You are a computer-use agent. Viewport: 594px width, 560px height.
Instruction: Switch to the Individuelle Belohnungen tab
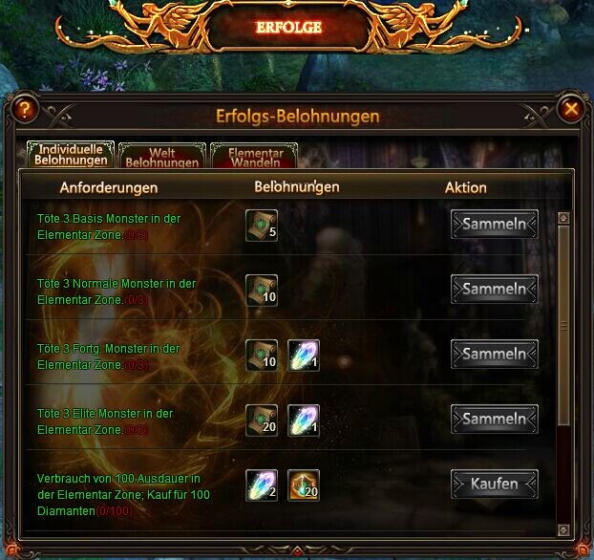pos(71,155)
